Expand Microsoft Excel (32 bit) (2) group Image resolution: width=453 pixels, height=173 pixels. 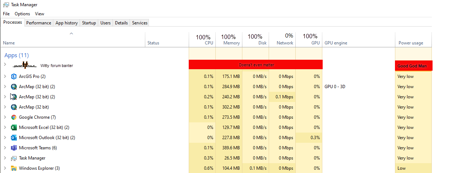(5, 127)
